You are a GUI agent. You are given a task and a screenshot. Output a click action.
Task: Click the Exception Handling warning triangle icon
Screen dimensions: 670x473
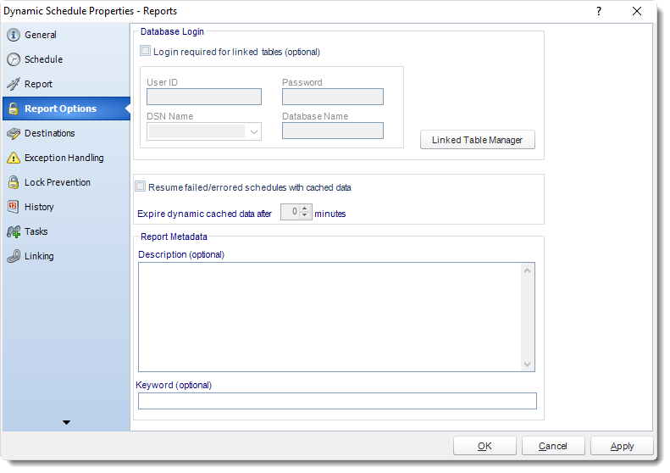coord(14,158)
